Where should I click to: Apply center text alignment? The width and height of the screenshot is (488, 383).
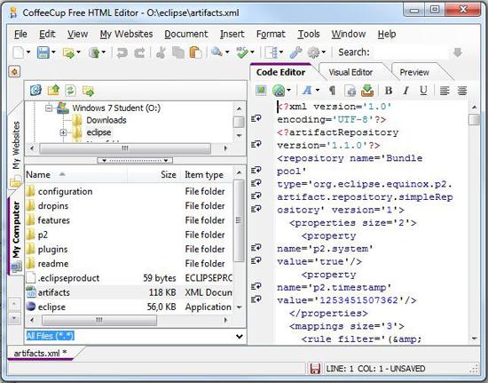coord(462,91)
